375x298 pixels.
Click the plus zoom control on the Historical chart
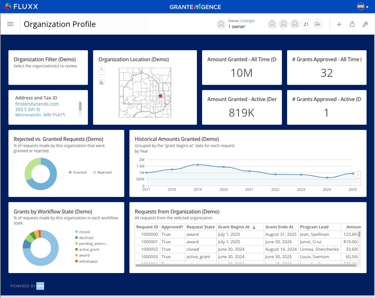(x=357, y=175)
